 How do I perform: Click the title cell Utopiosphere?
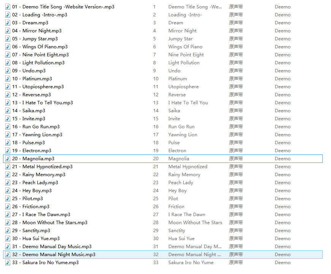184,87
